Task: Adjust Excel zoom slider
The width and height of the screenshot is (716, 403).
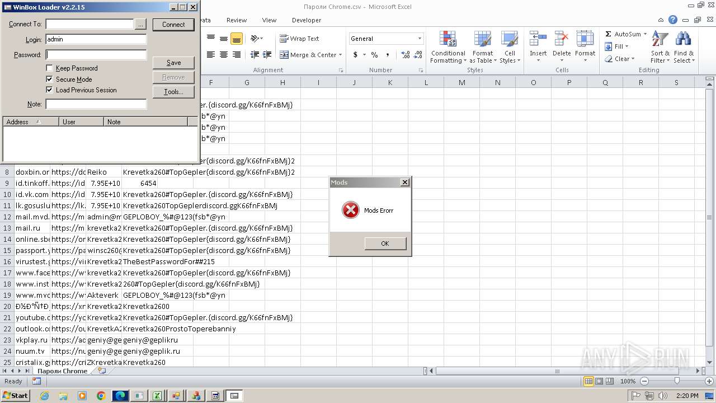Action: pyautogui.click(x=677, y=381)
